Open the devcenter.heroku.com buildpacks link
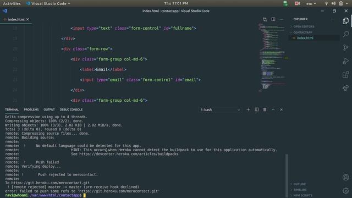 tap(129, 154)
